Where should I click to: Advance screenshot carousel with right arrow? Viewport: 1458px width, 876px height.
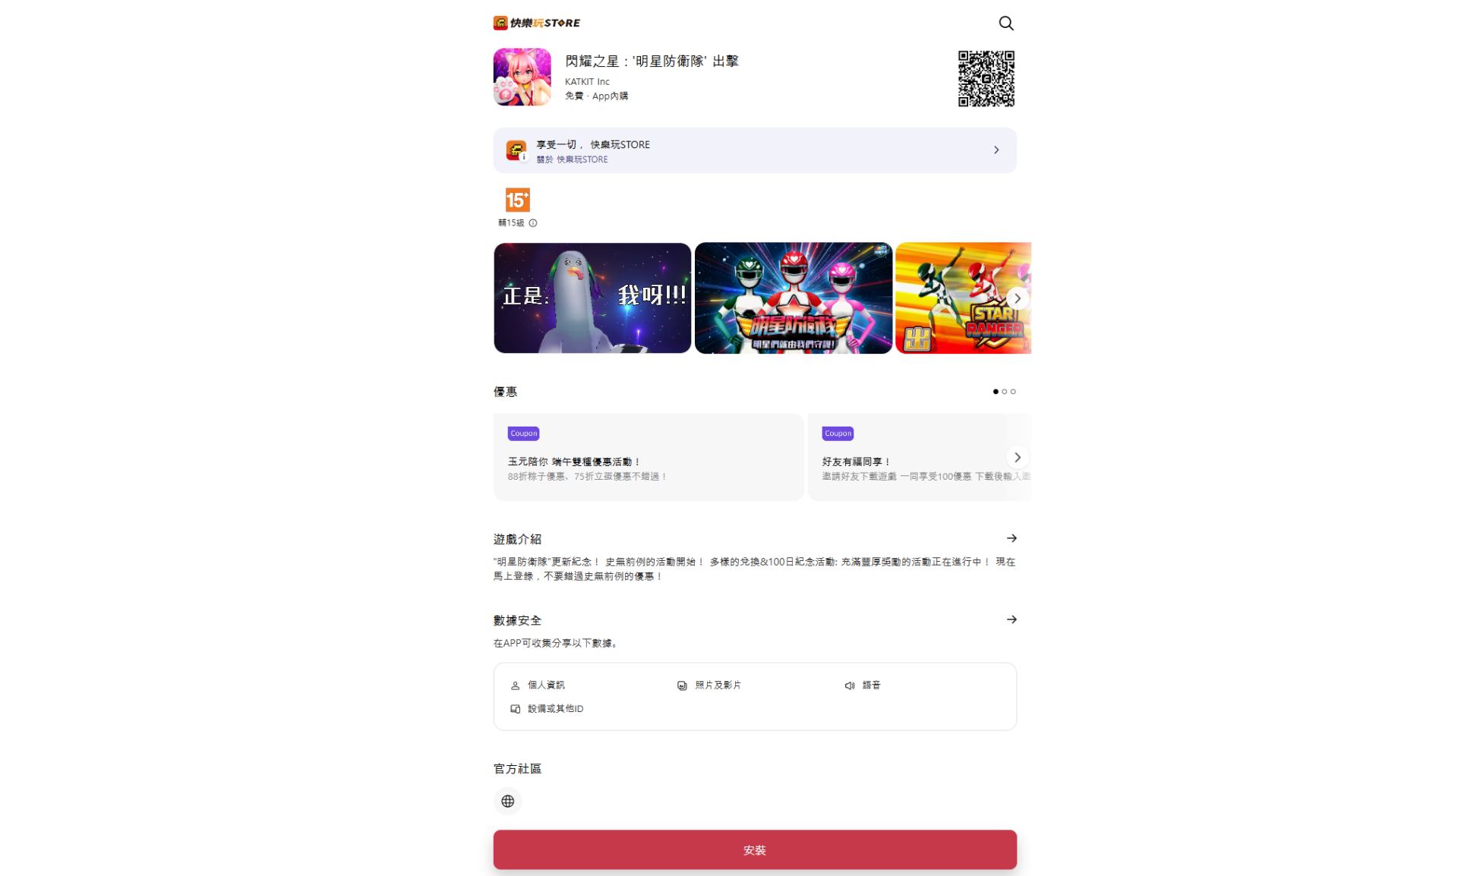pyautogui.click(x=1018, y=298)
